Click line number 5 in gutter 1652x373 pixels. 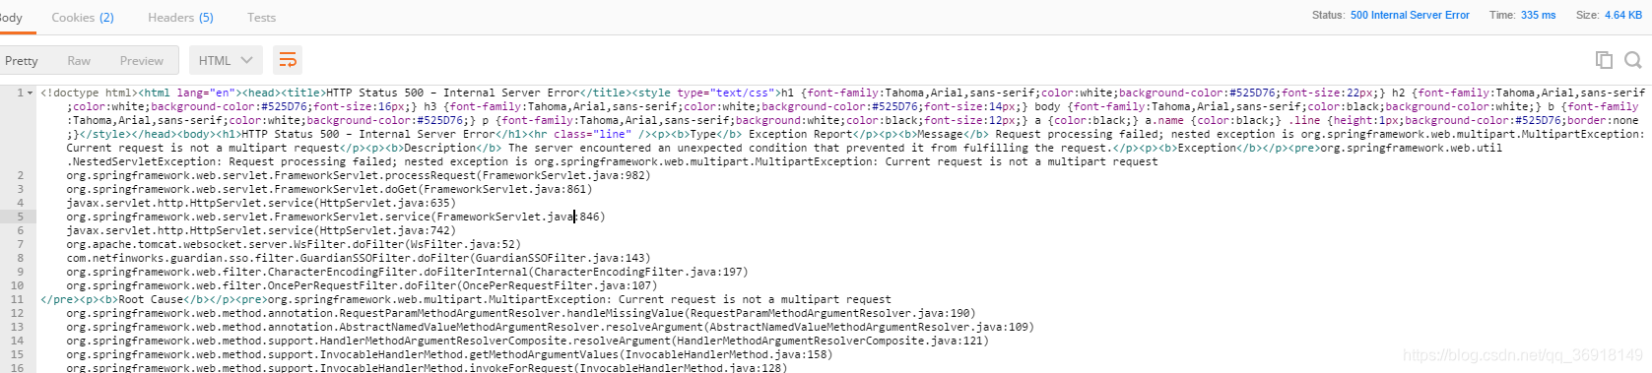pos(20,217)
